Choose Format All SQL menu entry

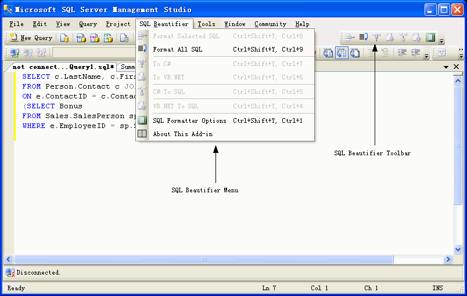(225, 49)
